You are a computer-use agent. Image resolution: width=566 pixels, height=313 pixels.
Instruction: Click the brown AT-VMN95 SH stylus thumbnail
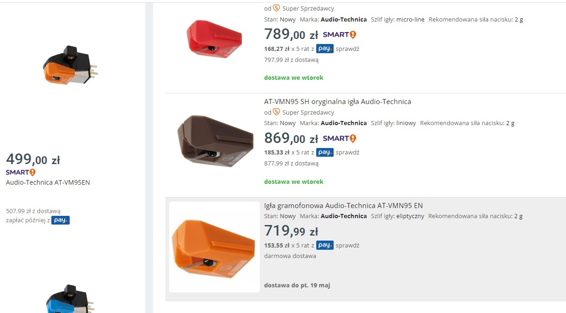[215, 141]
